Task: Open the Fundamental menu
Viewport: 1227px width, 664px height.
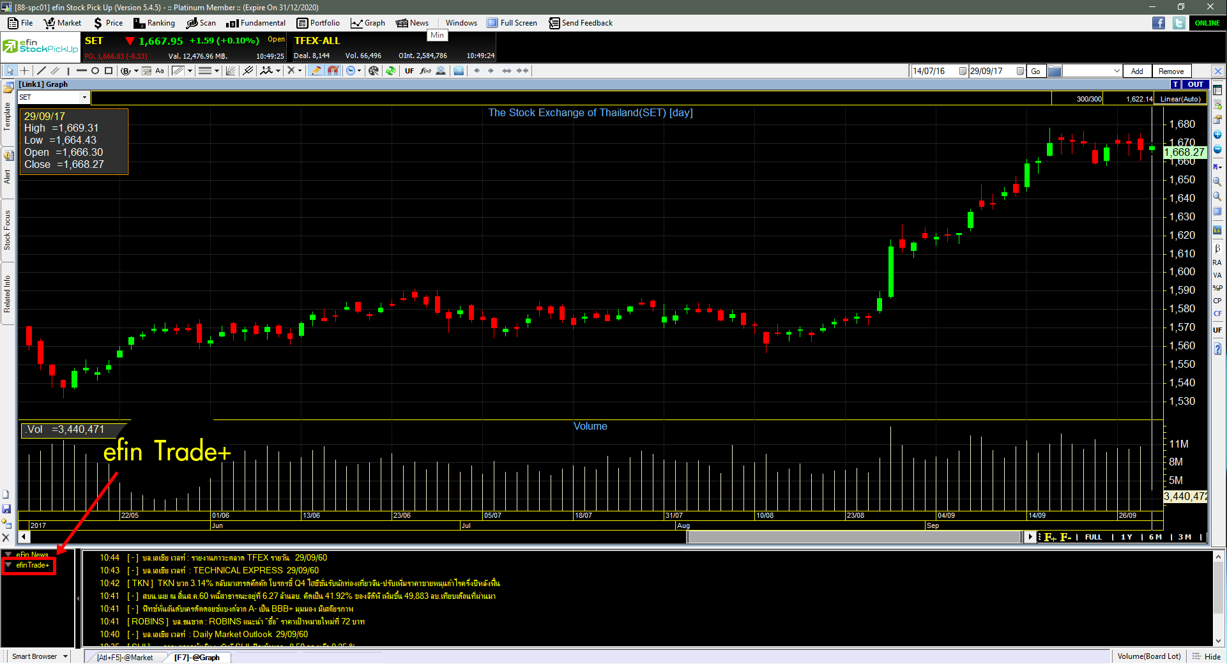Action: (256, 23)
